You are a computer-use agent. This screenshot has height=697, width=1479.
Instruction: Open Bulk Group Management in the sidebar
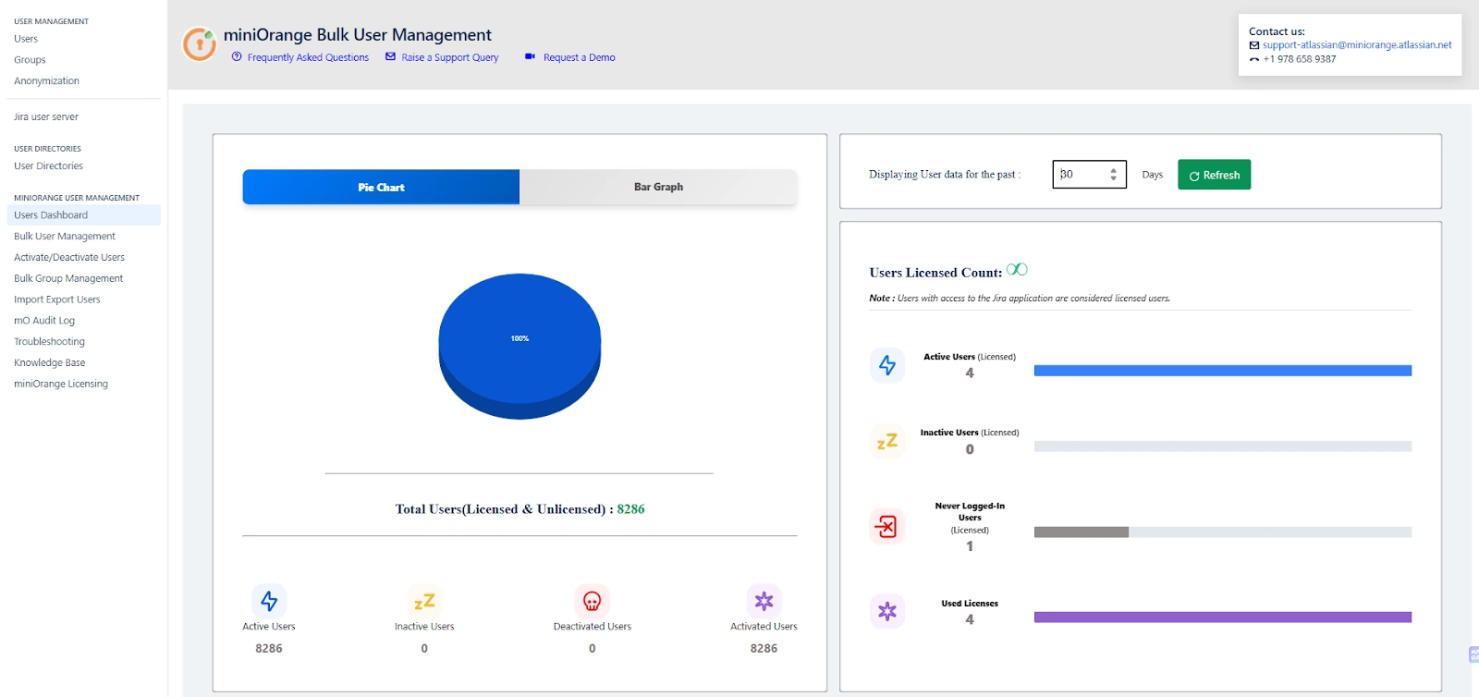[x=68, y=279]
